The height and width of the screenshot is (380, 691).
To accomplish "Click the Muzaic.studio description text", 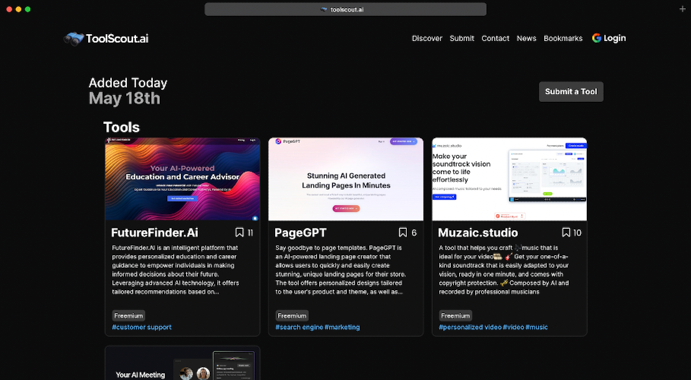I will pyautogui.click(x=504, y=270).
